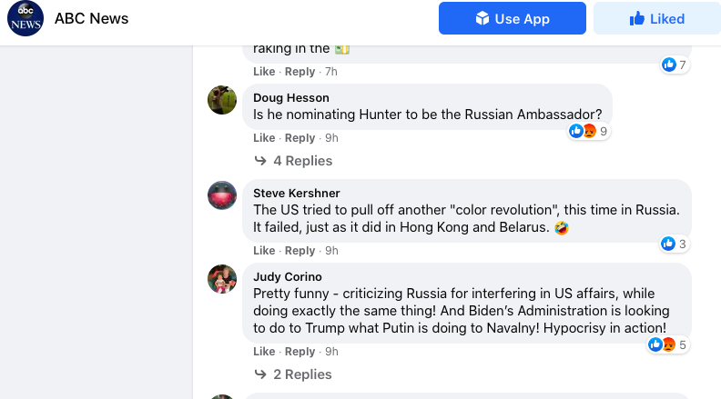View reactions on Doug Hesson's comment
This screenshot has height=399, width=721.
(588, 131)
